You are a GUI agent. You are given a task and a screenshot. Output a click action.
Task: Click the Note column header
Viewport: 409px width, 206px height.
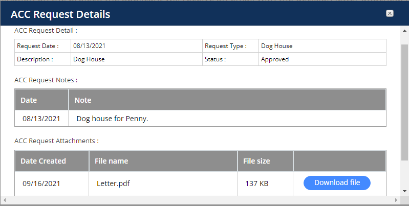tap(227, 100)
